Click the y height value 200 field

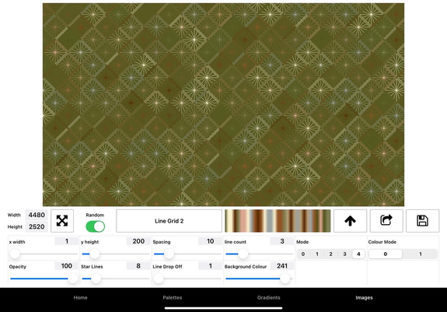coord(138,241)
